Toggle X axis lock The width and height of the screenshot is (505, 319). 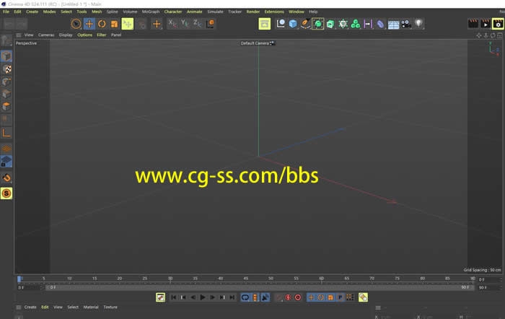click(x=172, y=24)
